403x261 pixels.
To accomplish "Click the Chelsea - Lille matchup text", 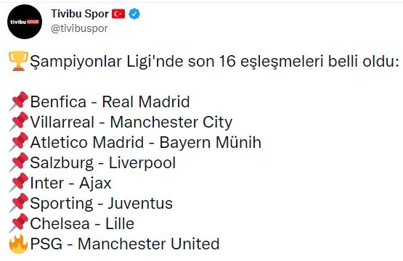I will click(82, 223).
